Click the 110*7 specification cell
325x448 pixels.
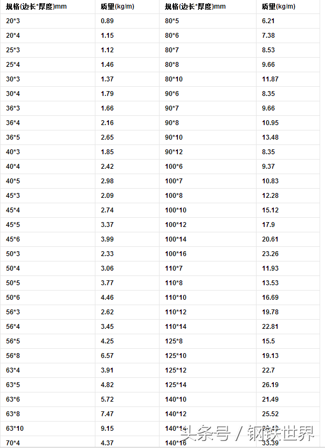tap(174, 268)
